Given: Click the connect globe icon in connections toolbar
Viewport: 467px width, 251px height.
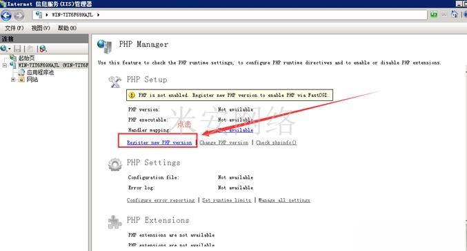Looking at the screenshot, I should click(x=3, y=48).
